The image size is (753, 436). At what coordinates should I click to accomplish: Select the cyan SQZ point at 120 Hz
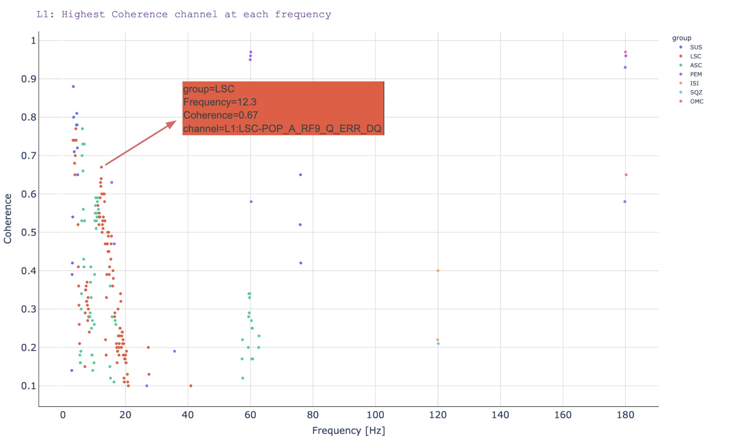[438, 344]
